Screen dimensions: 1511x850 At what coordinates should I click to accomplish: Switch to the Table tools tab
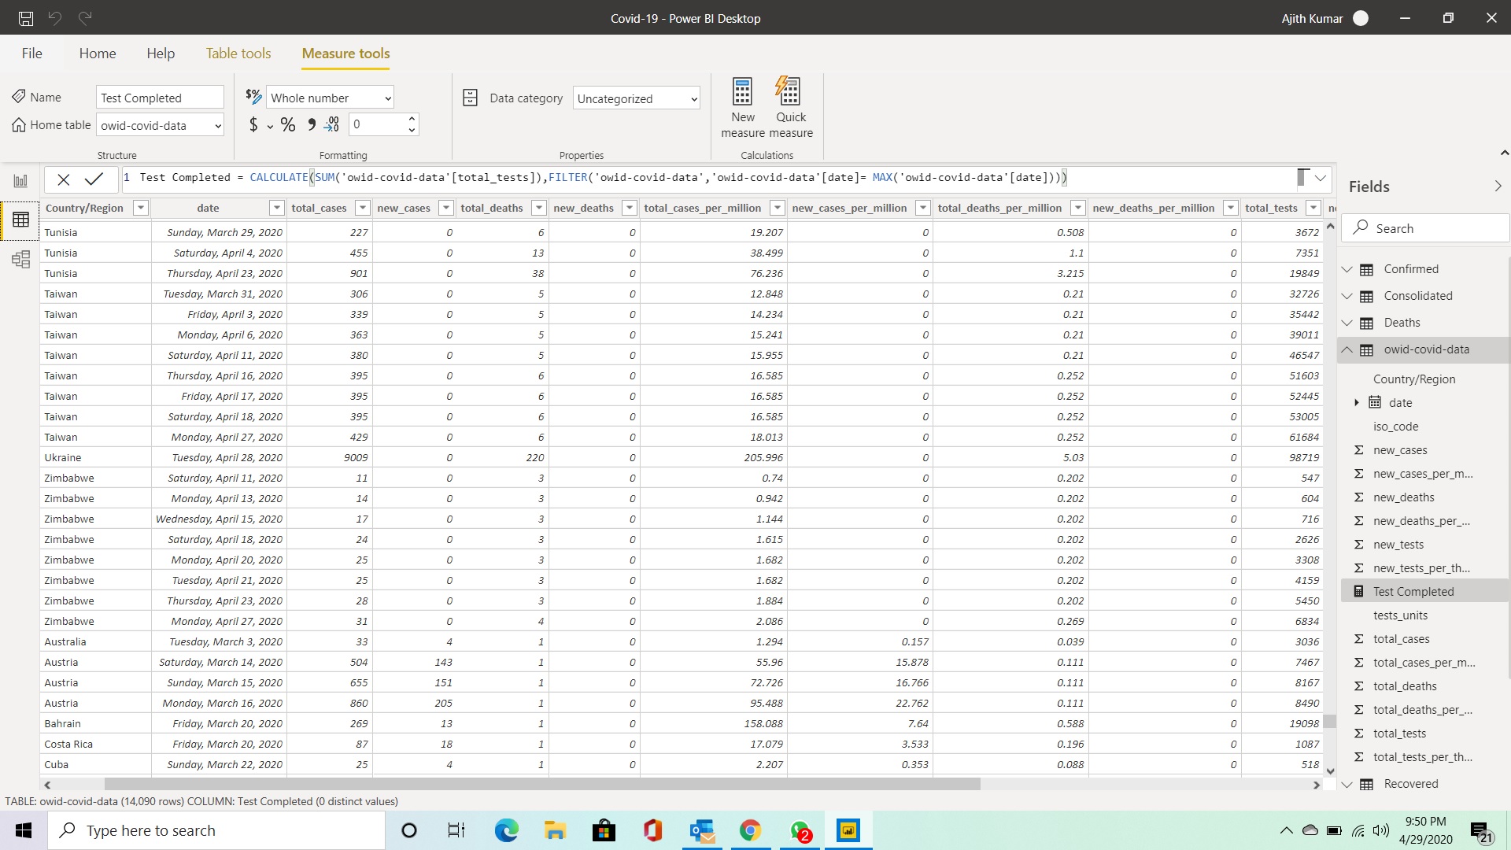click(238, 54)
